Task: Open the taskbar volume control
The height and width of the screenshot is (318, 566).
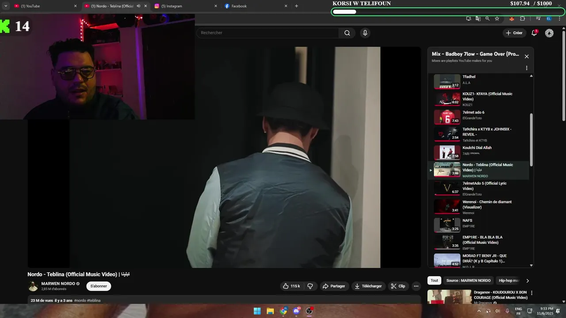Action: [497, 311]
